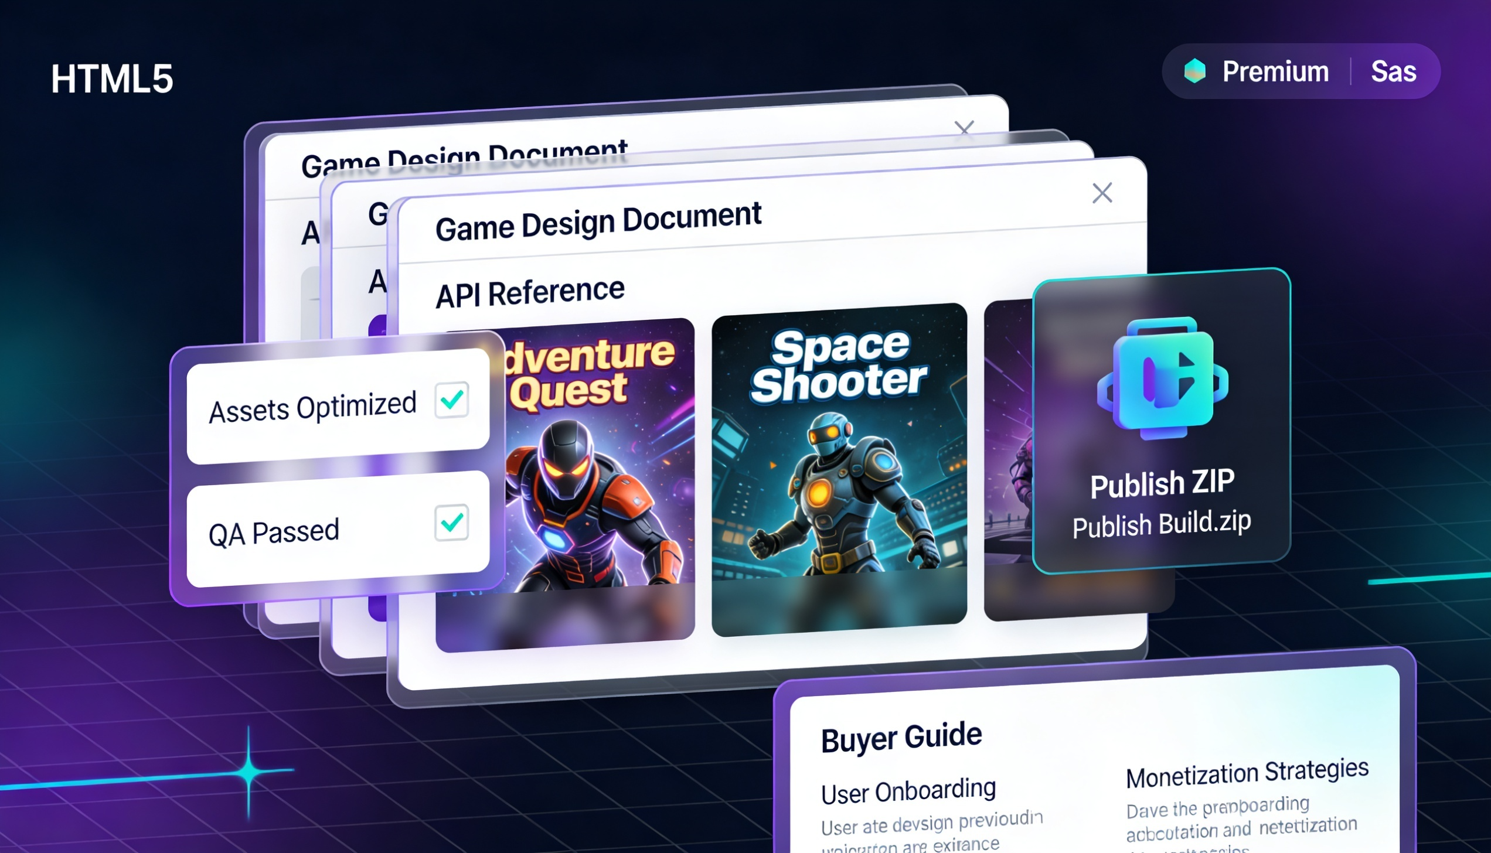1491x853 pixels.
Task: Open the API Reference section heading
Action: tap(530, 292)
